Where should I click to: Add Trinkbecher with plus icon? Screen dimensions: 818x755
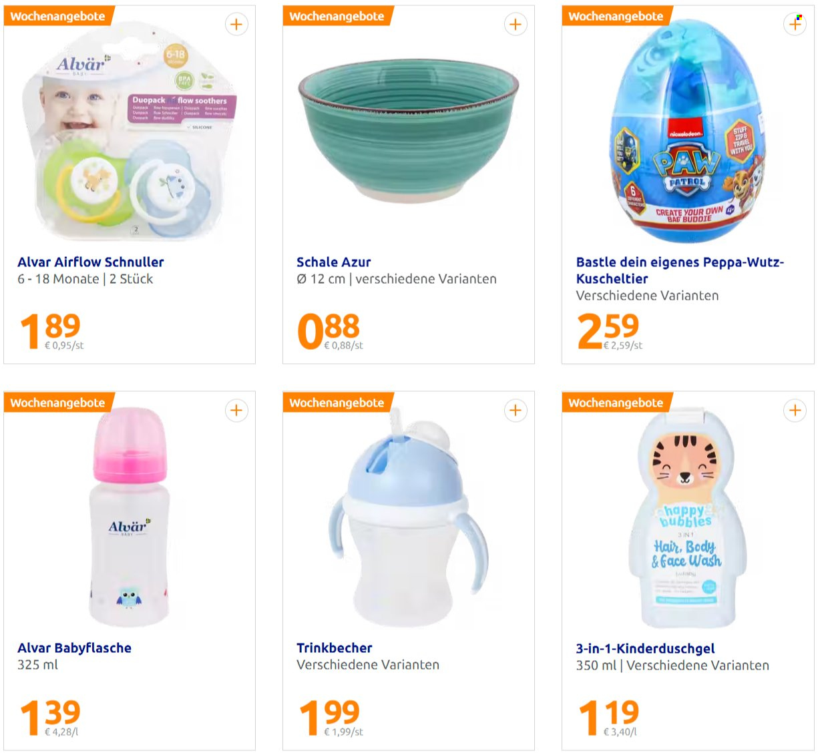coord(515,411)
